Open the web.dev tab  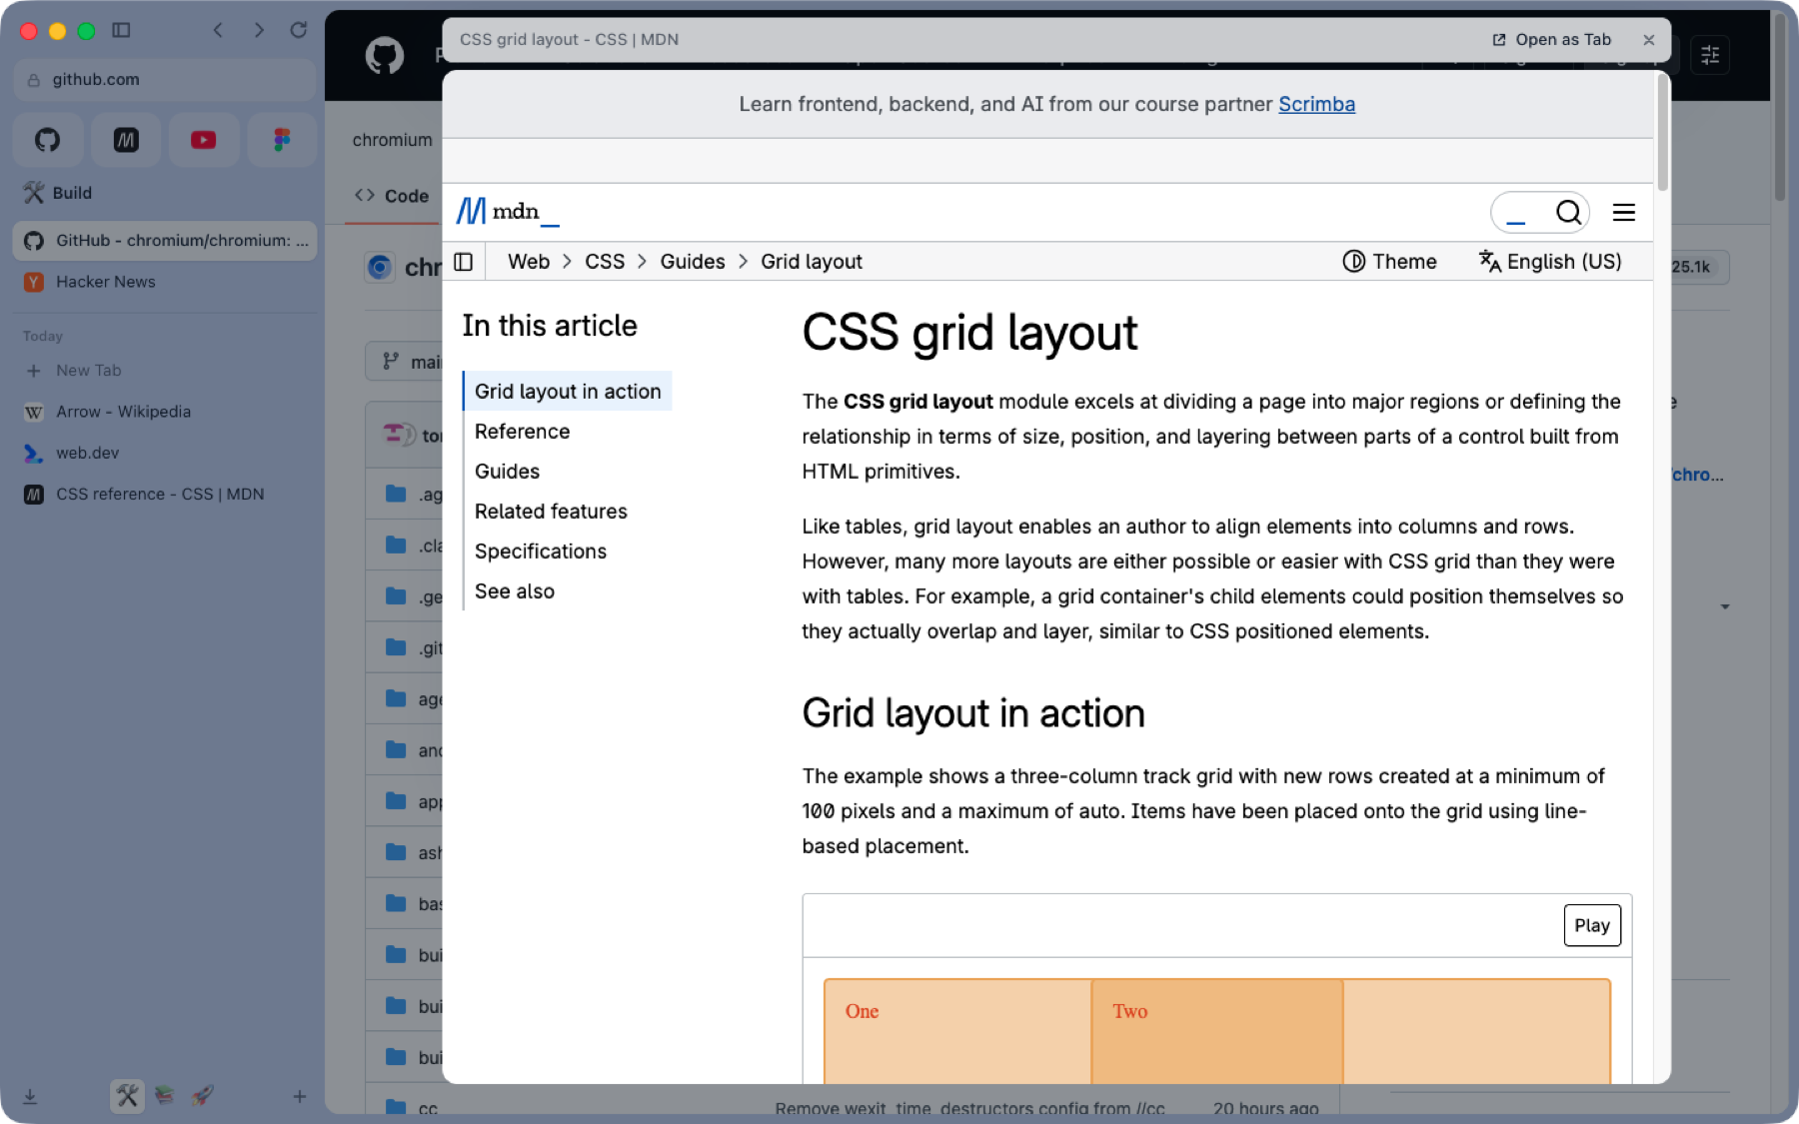click(x=165, y=453)
